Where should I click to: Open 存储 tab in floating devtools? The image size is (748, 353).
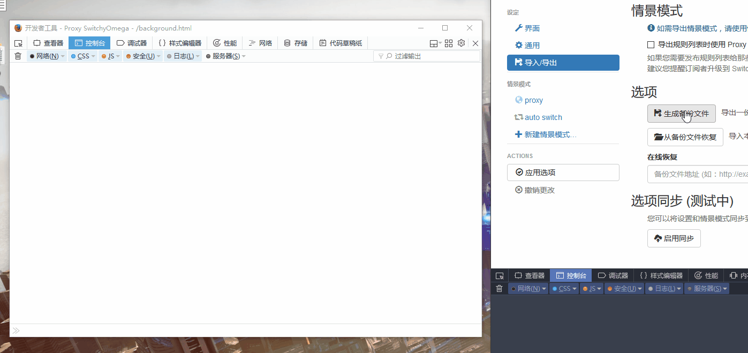296,43
